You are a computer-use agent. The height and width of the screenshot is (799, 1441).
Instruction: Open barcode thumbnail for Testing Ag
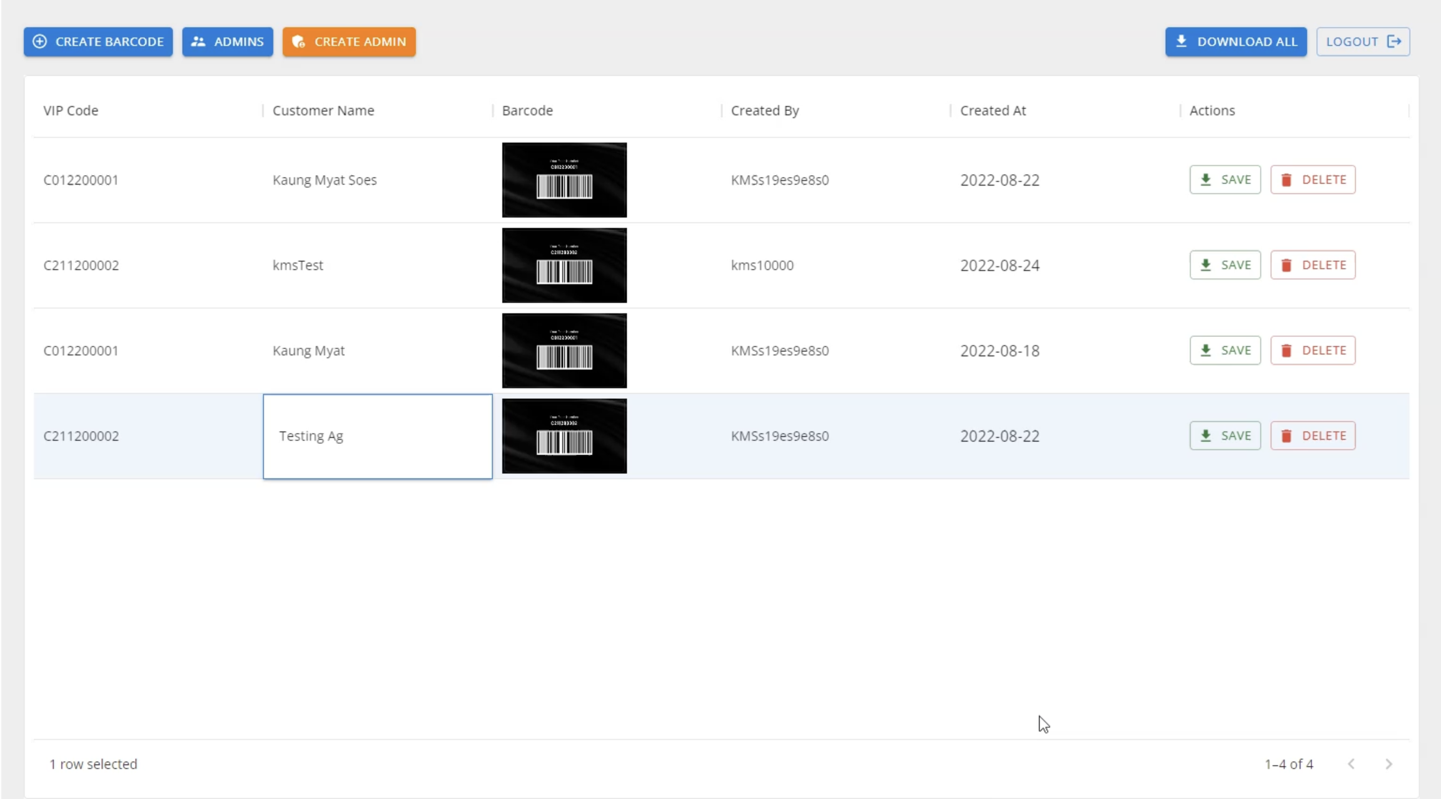click(564, 436)
